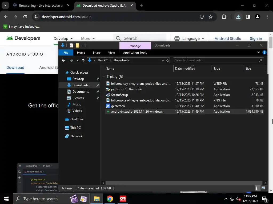The height and width of the screenshot is (204, 273).
Task: Go back in File Explorer
Action: 63,60
